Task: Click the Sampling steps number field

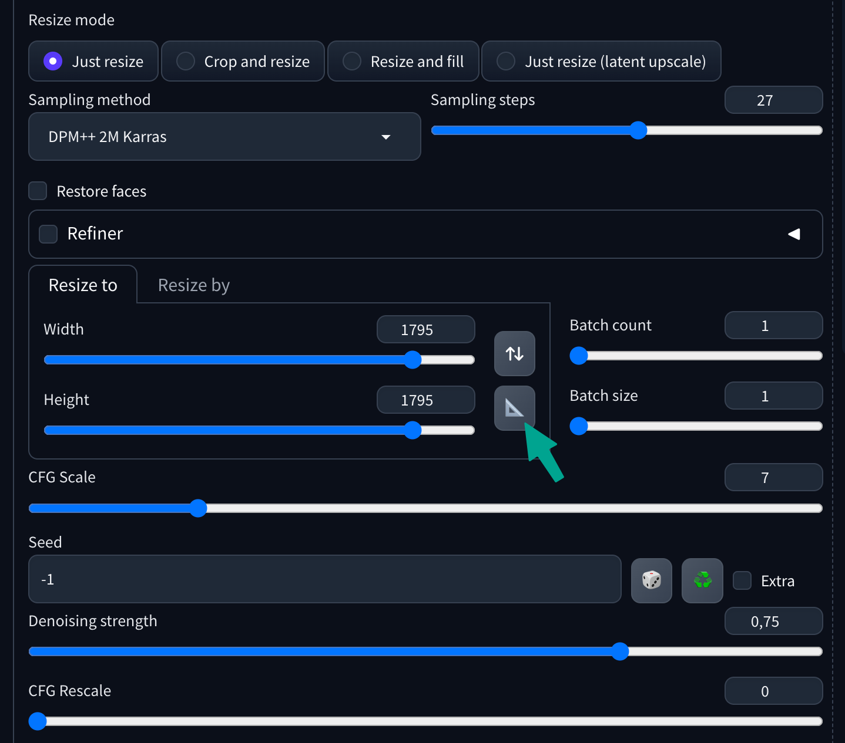Action: (773, 100)
